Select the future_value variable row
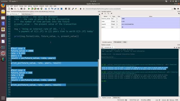Image resolution: width=180 pixels, height=101 pixels. (141, 19)
